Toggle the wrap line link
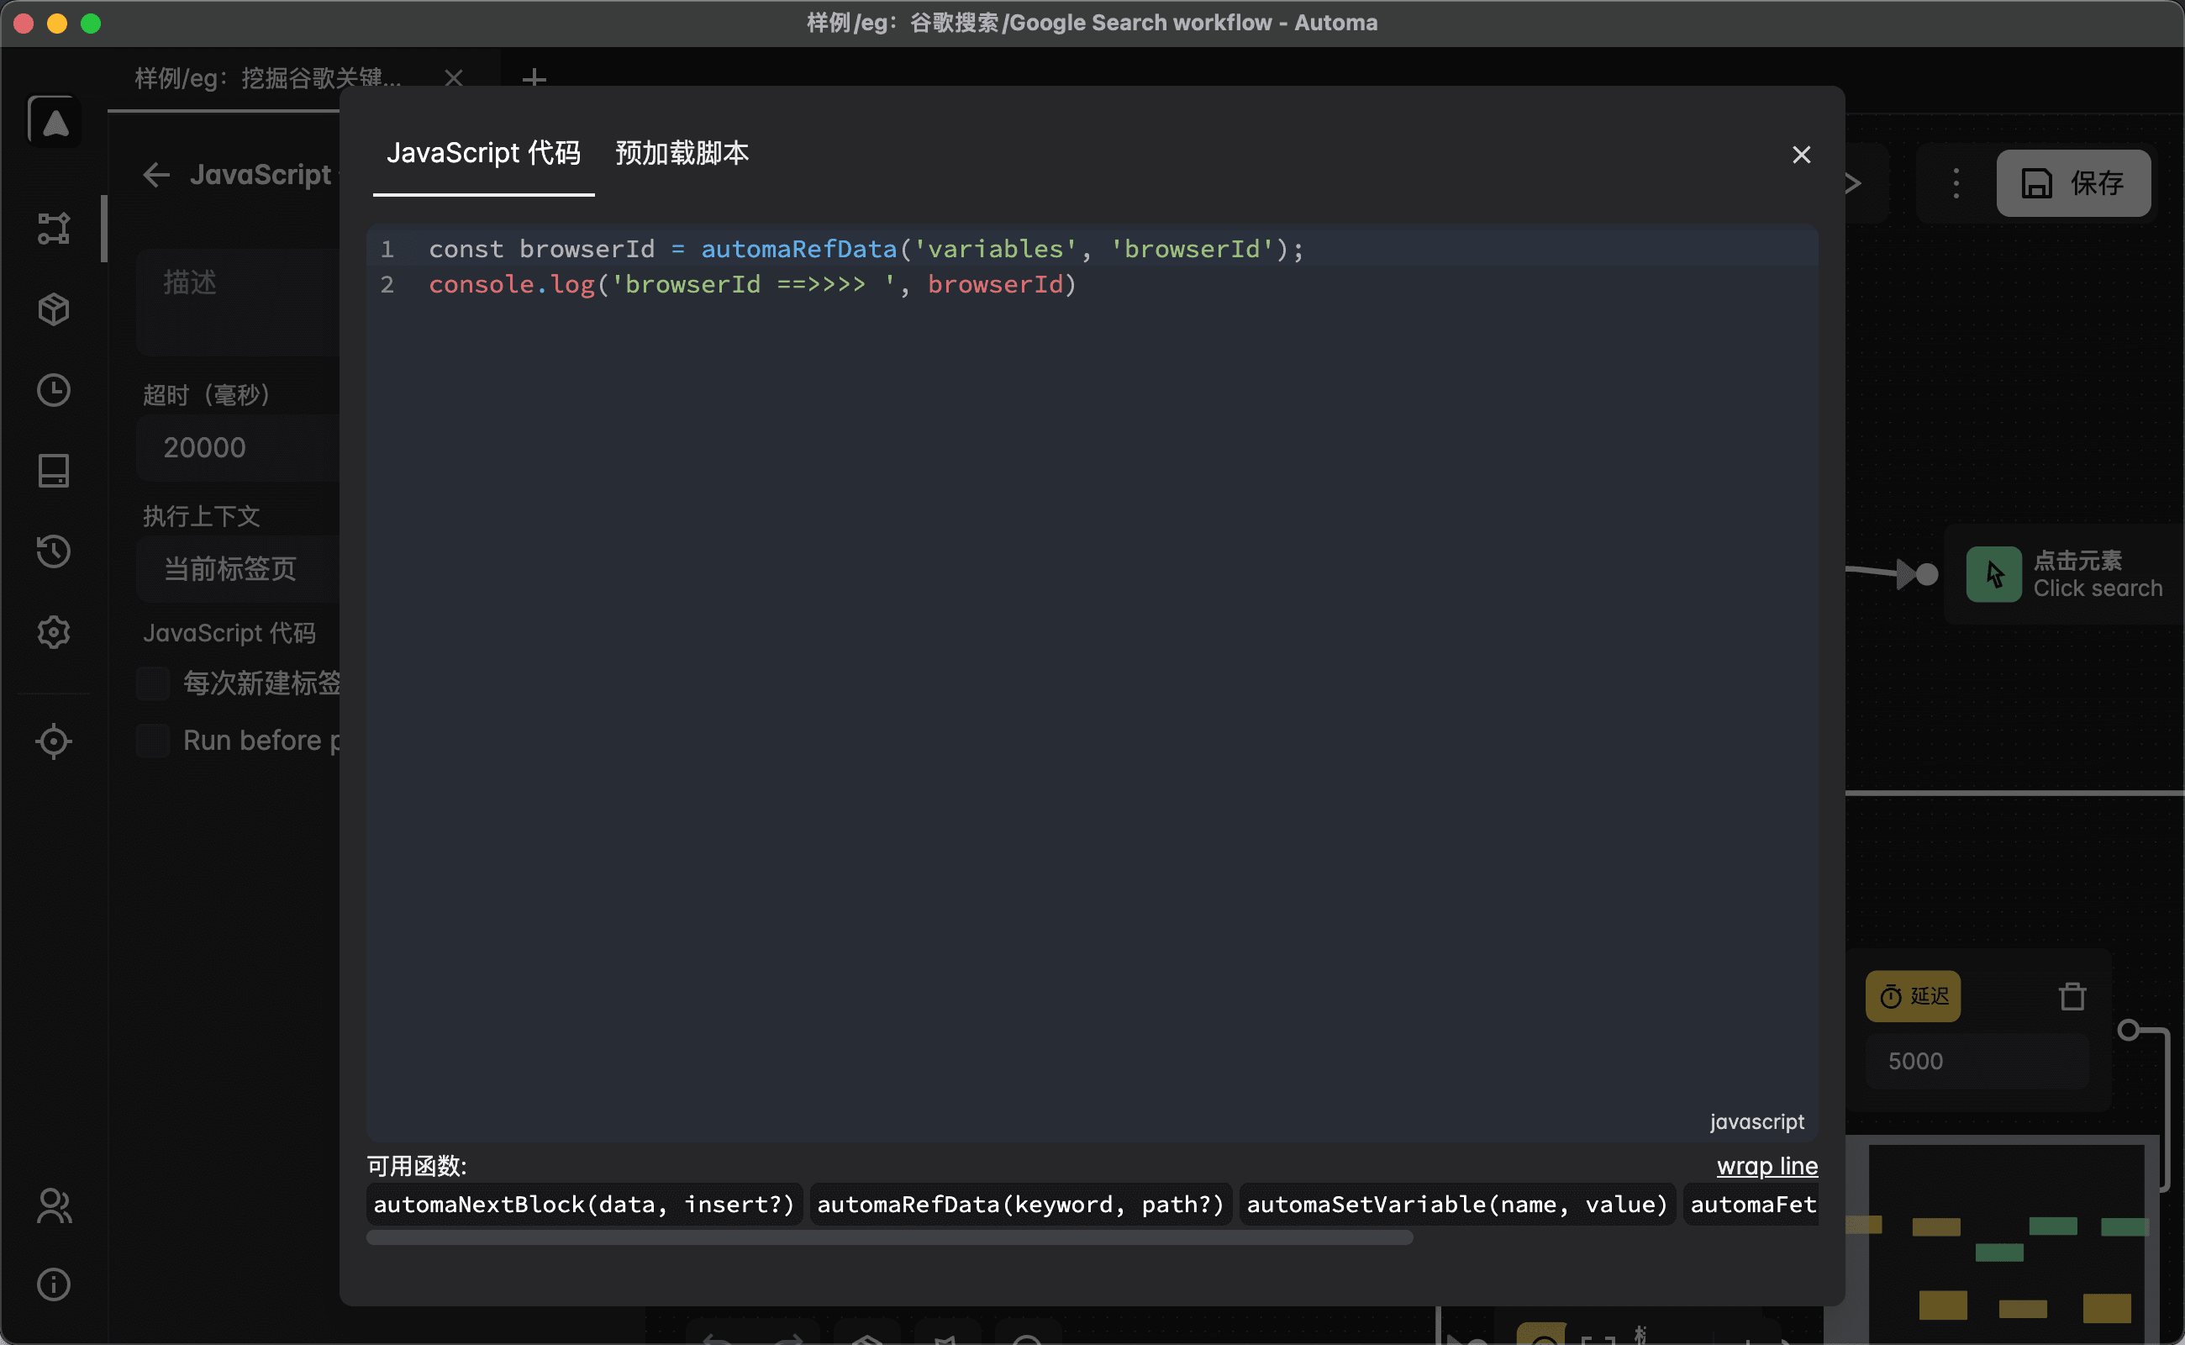Image resolution: width=2185 pixels, height=1345 pixels. click(x=1766, y=1165)
